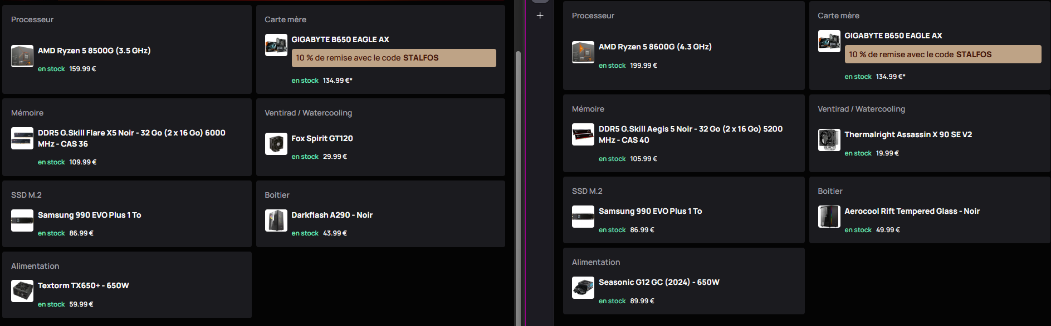1051x326 pixels.
Task: Click the right Ventirad / Watercooling heading
Action: pos(861,109)
